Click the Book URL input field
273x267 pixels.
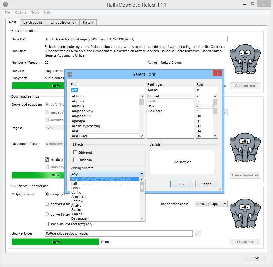[136, 39]
